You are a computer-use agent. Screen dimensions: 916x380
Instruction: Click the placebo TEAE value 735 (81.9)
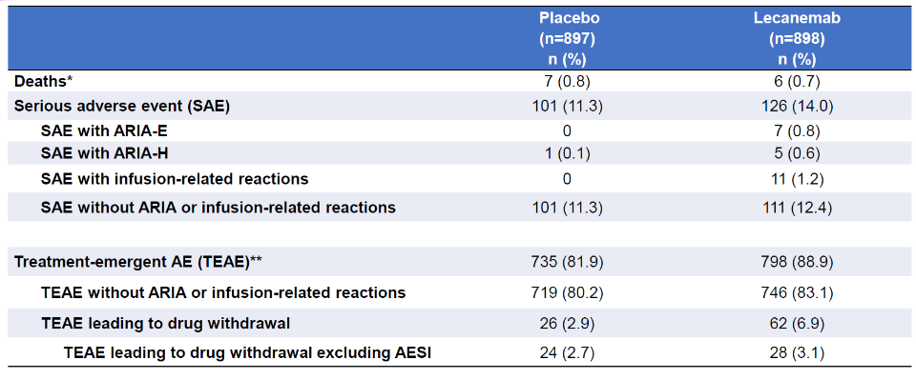(x=567, y=262)
